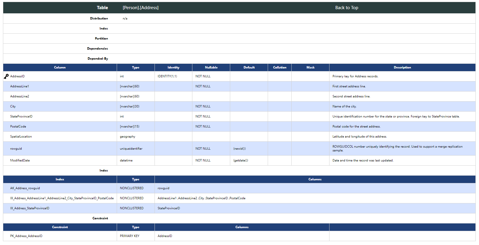Select the AK_Address_rowguid index name
The height and width of the screenshot is (245, 479).
pos(25,188)
